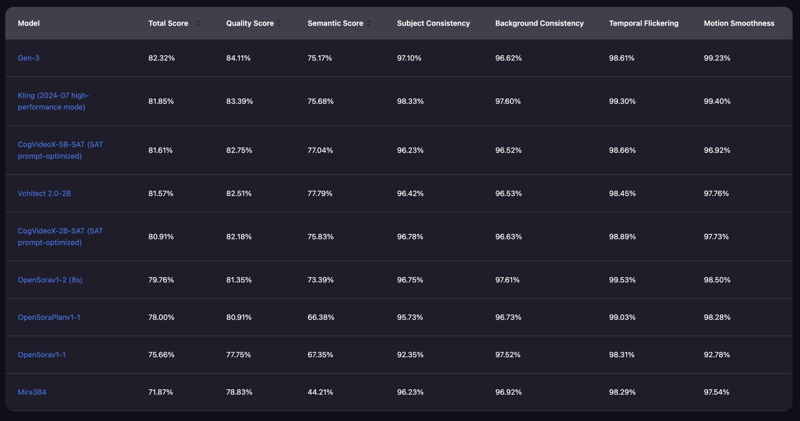Select OpenSorav1-2 background consistency 97.61%
The width and height of the screenshot is (800, 421).
coord(507,280)
